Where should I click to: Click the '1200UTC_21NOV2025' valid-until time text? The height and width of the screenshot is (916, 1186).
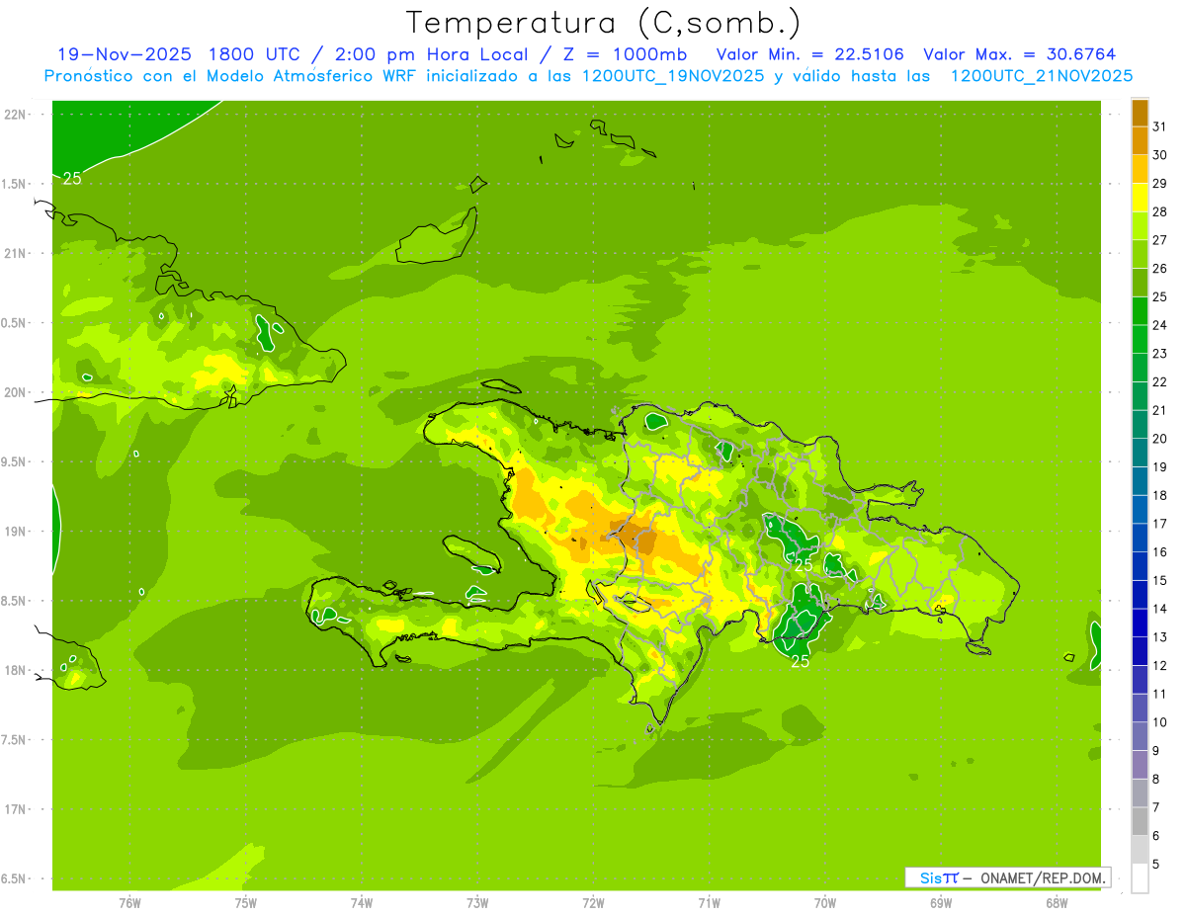point(1041,76)
